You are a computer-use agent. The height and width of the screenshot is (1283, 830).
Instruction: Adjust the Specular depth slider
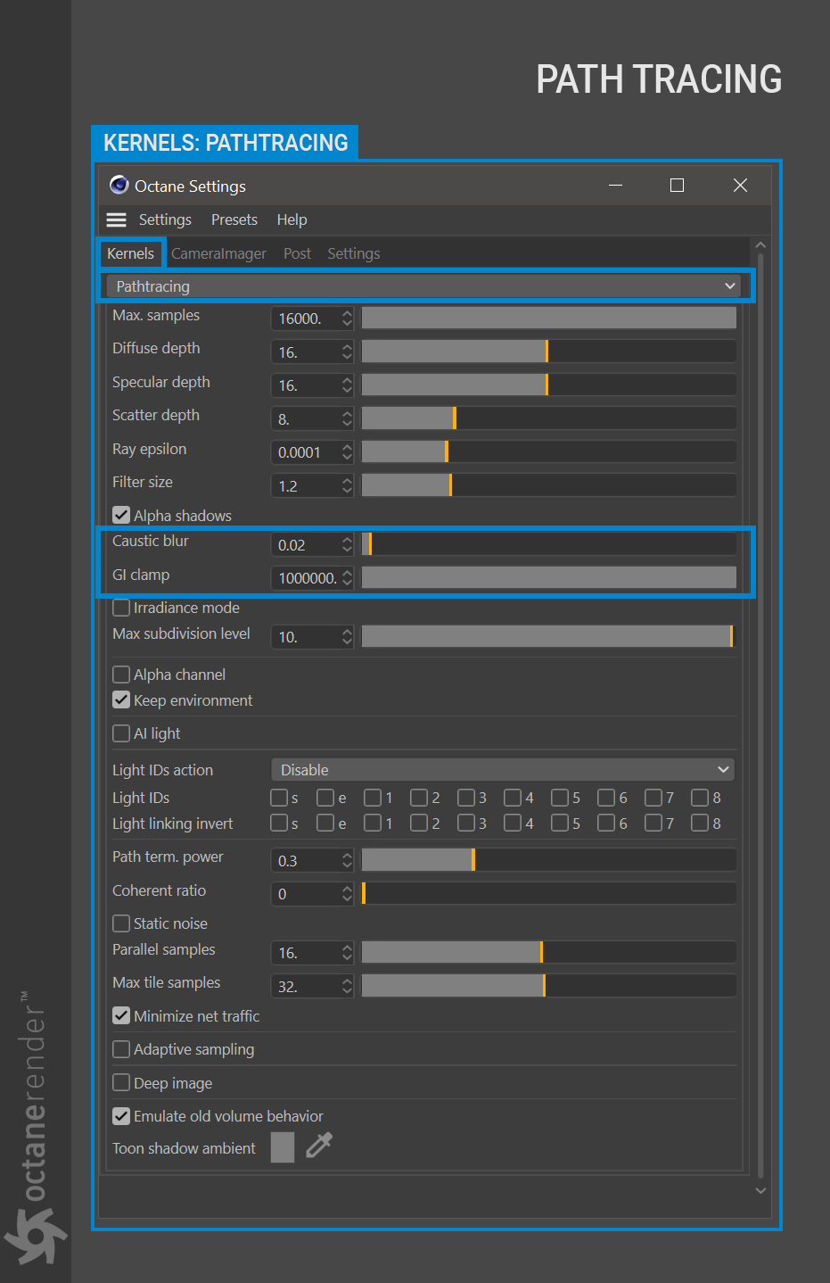pyautogui.click(x=548, y=385)
